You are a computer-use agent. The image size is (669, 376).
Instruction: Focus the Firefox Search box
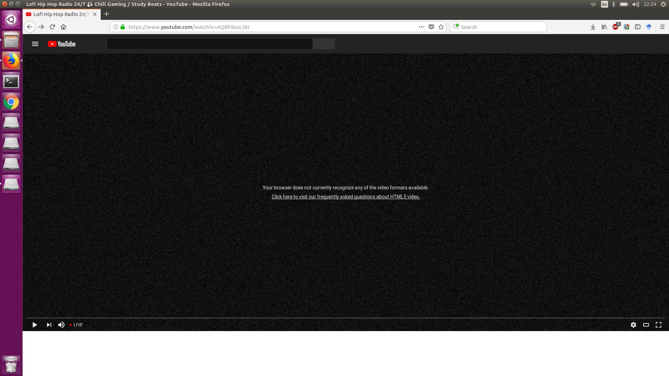pyautogui.click(x=502, y=27)
